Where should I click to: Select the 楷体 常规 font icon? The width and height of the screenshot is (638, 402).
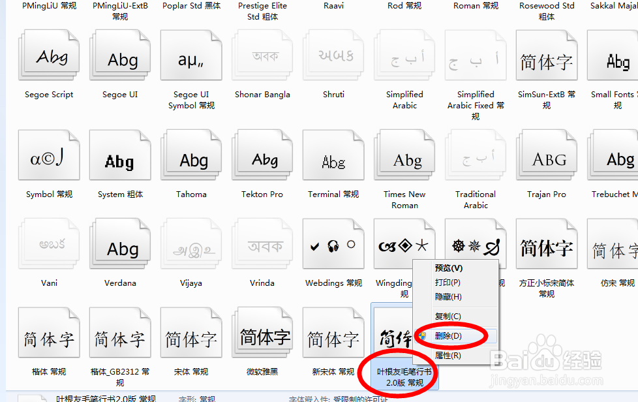(49, 332)
